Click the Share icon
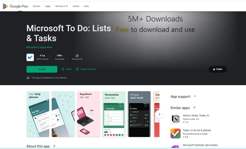 (x=63, y=69)
